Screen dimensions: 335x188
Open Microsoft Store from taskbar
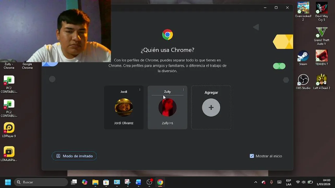click(x=106, y=182)
